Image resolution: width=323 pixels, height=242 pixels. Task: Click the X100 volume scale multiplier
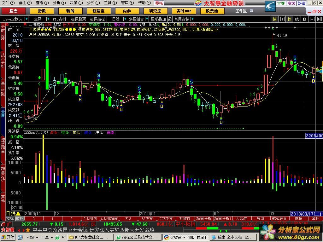coord(17,208)
